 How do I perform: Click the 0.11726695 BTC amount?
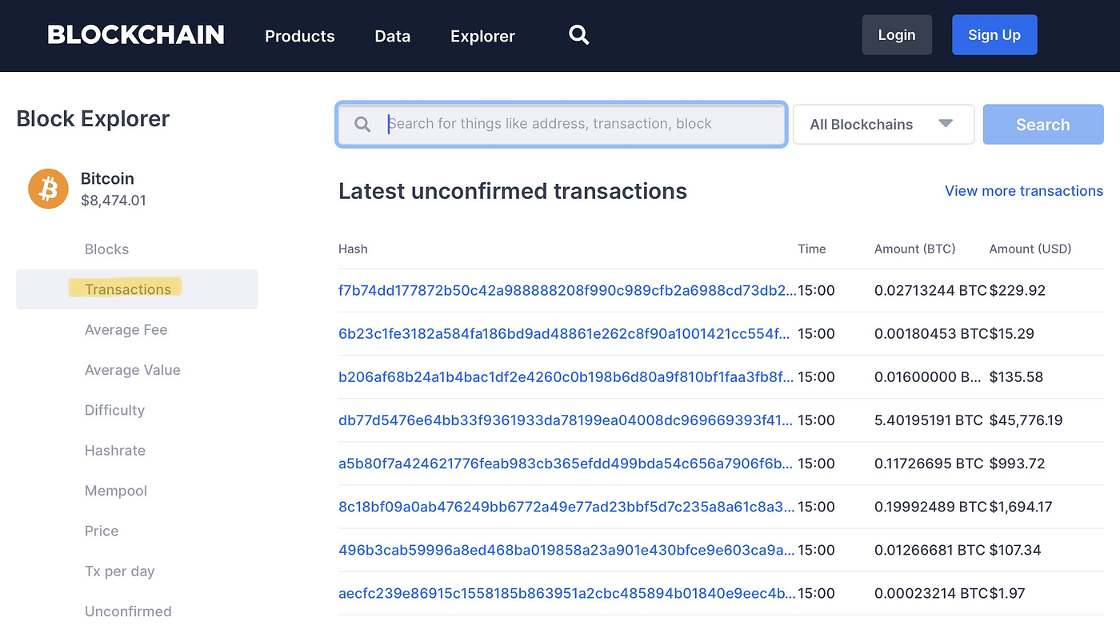[929, 463]
